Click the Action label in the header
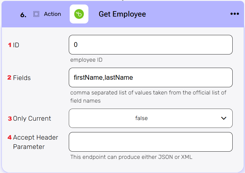Image resolution: width=245 pixels, height=173 pixels. click(52, 14)
